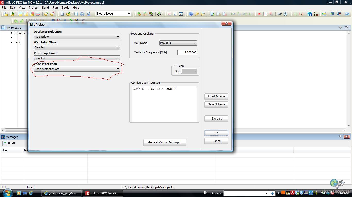Click the New Project toolbar icon

tap(5, 14)
